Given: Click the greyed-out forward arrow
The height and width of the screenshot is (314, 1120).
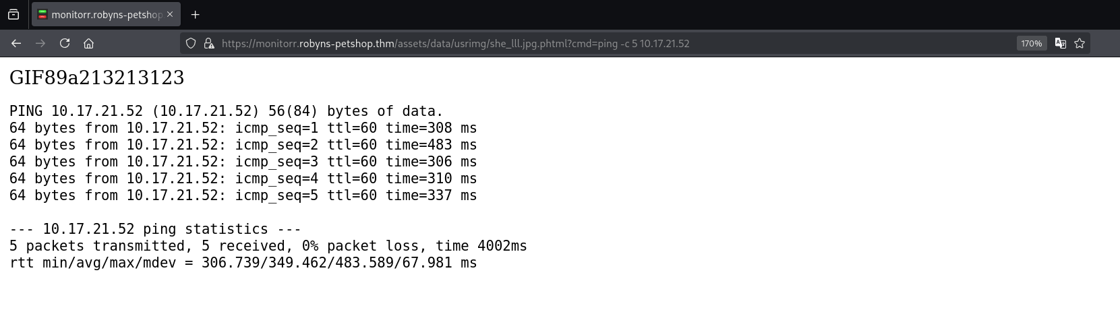Looking at the screenshot, I should tap(40, 43).
